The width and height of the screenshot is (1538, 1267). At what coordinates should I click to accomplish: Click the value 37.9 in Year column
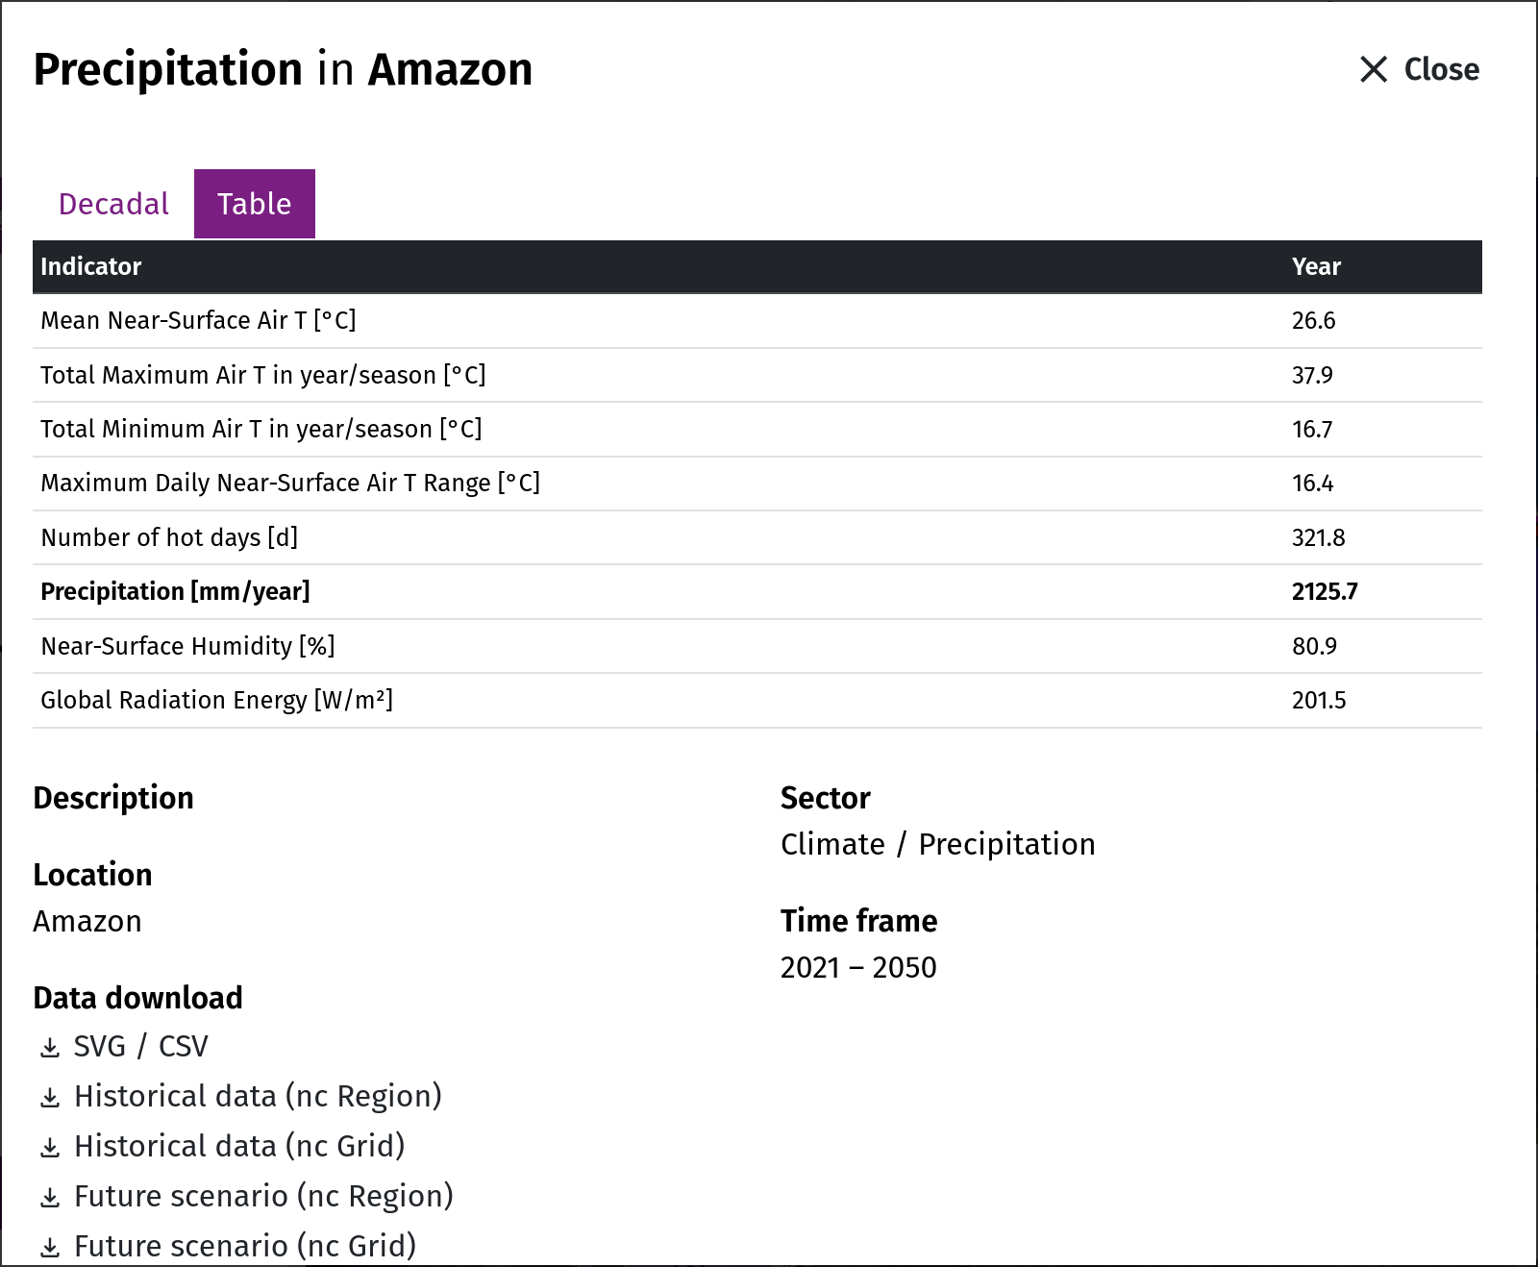1312,375
